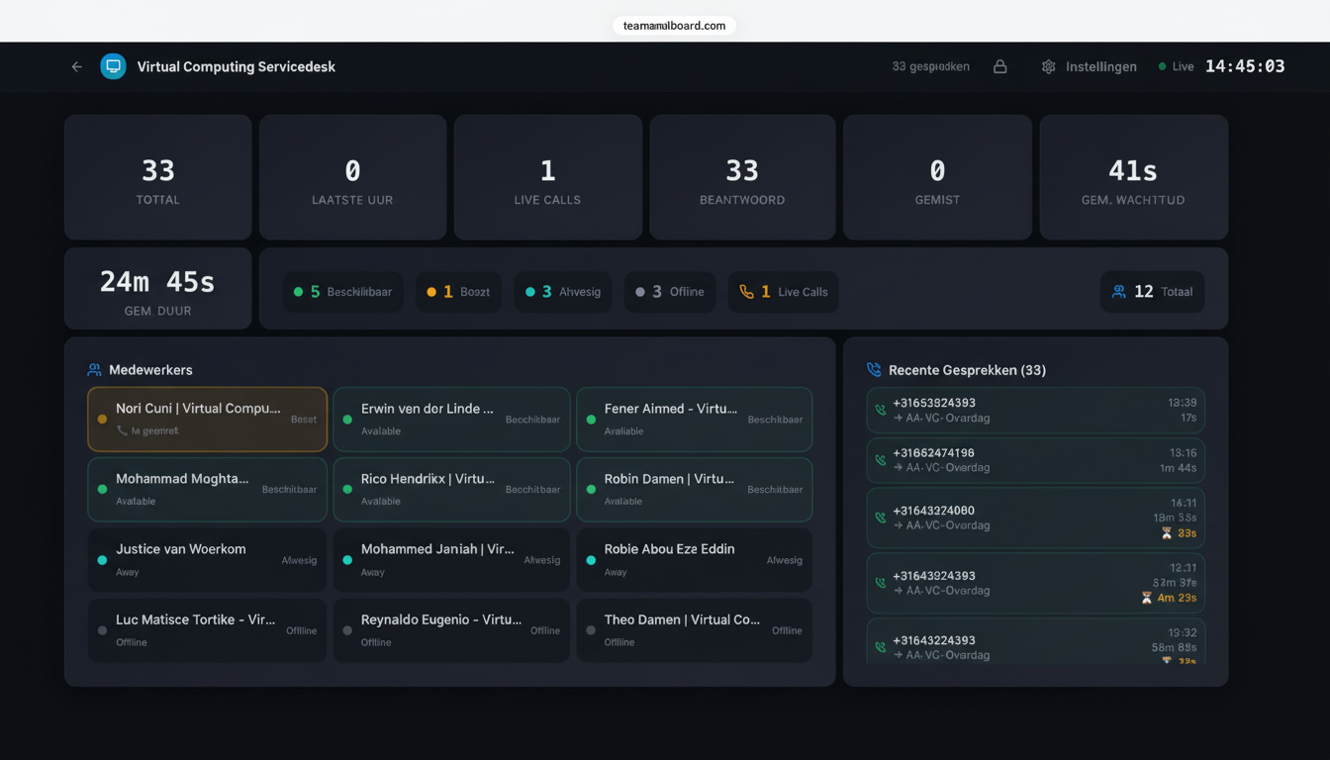The width and height of the screenshot is (1330, 760).
Task: Select Mohammed Janiah employee card
Action: pos(451,560)
